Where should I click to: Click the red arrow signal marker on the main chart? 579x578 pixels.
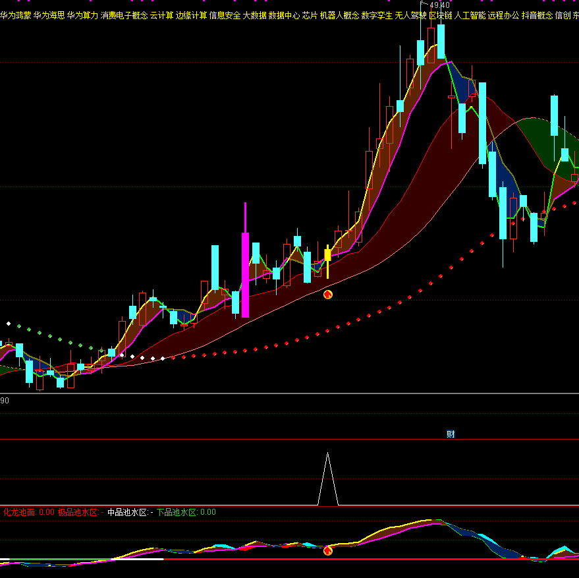click(x=327, y=295)
